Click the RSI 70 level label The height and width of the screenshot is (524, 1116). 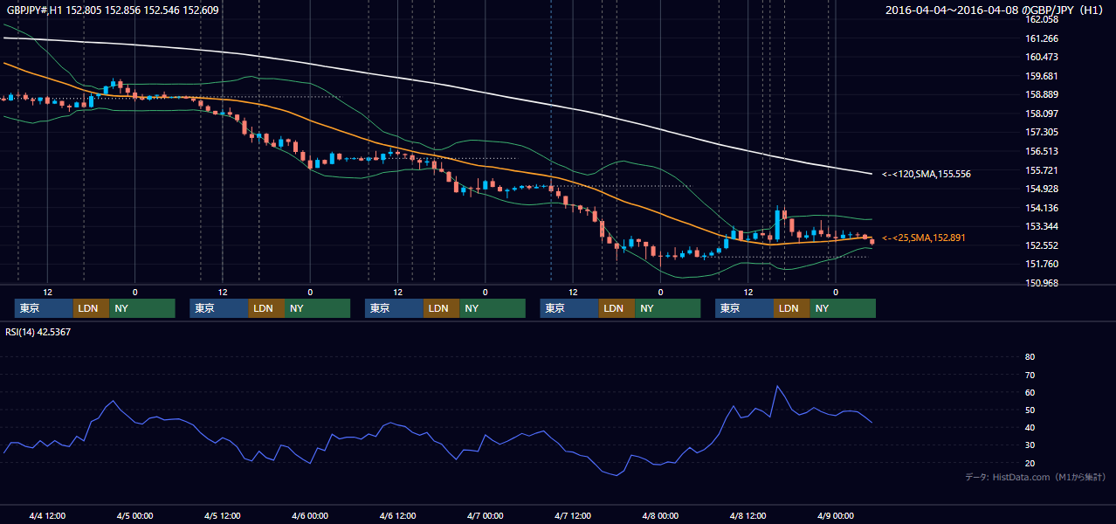(1030, 375)
